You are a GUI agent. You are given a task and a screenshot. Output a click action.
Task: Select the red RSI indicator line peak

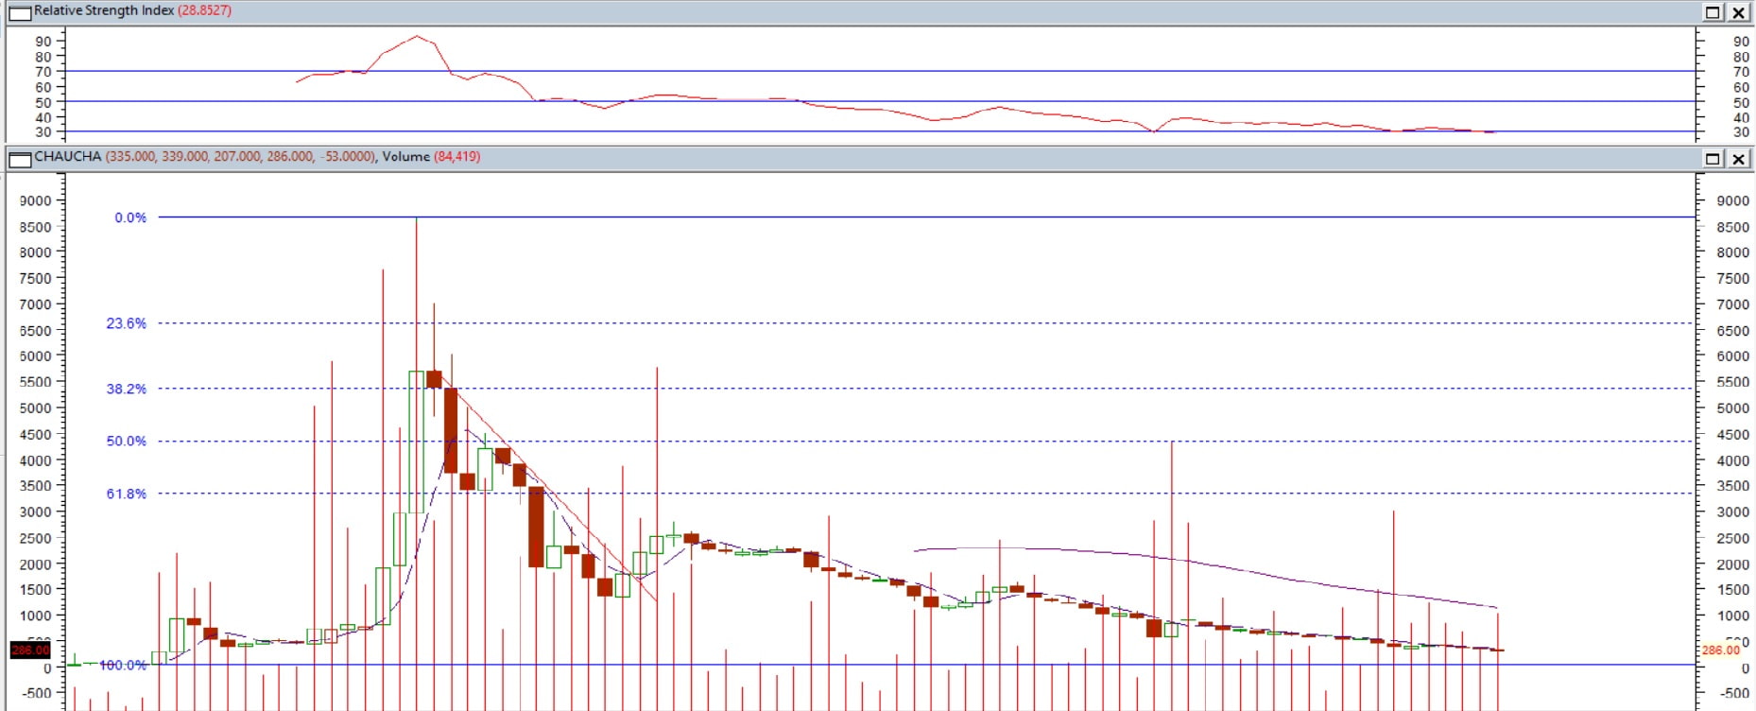417,37
